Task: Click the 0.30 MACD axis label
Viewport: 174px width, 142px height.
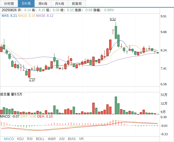Action: click(x=164, y=117)
